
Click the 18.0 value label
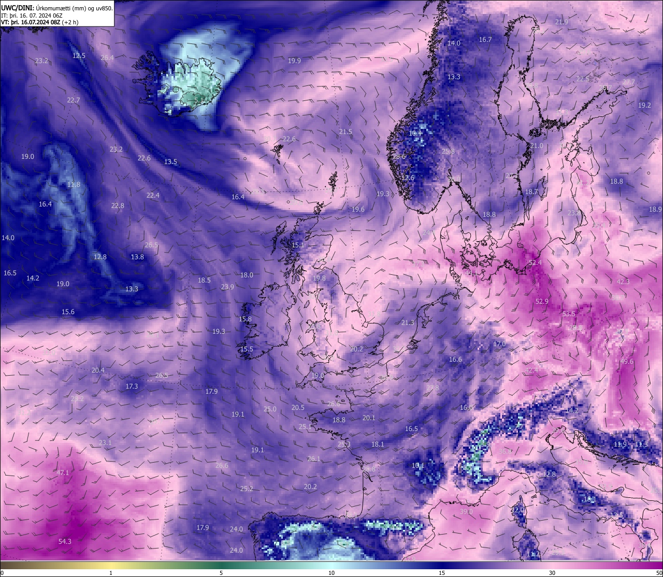pyautogui.click(x=247, y=275)
